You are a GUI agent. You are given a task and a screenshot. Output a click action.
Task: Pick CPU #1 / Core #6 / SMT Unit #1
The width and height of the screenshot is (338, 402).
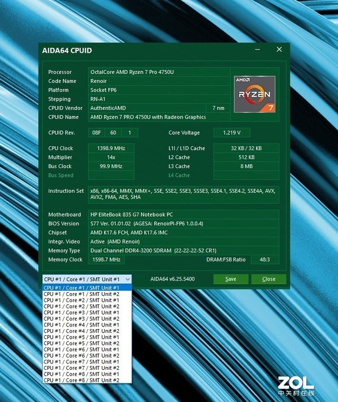pos(87,350)
